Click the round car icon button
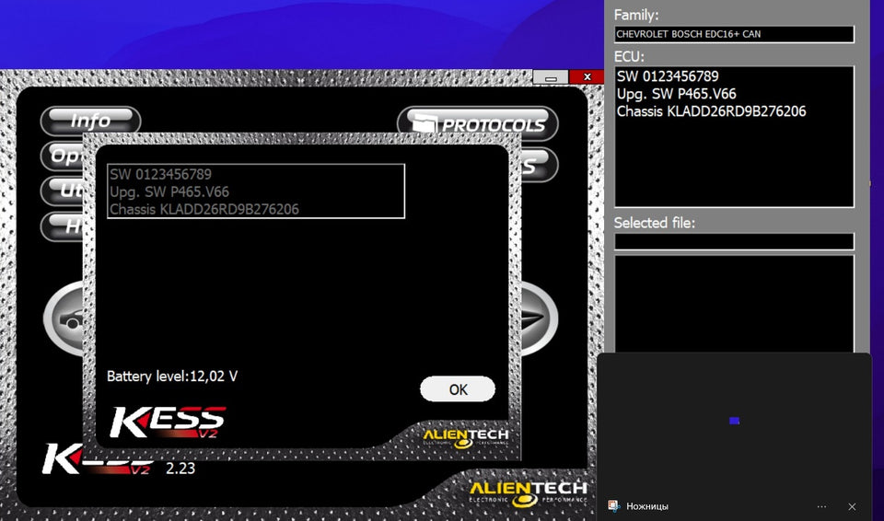Image resolution: width=884 pixels, height=521 pixels. tap(64, 318)
